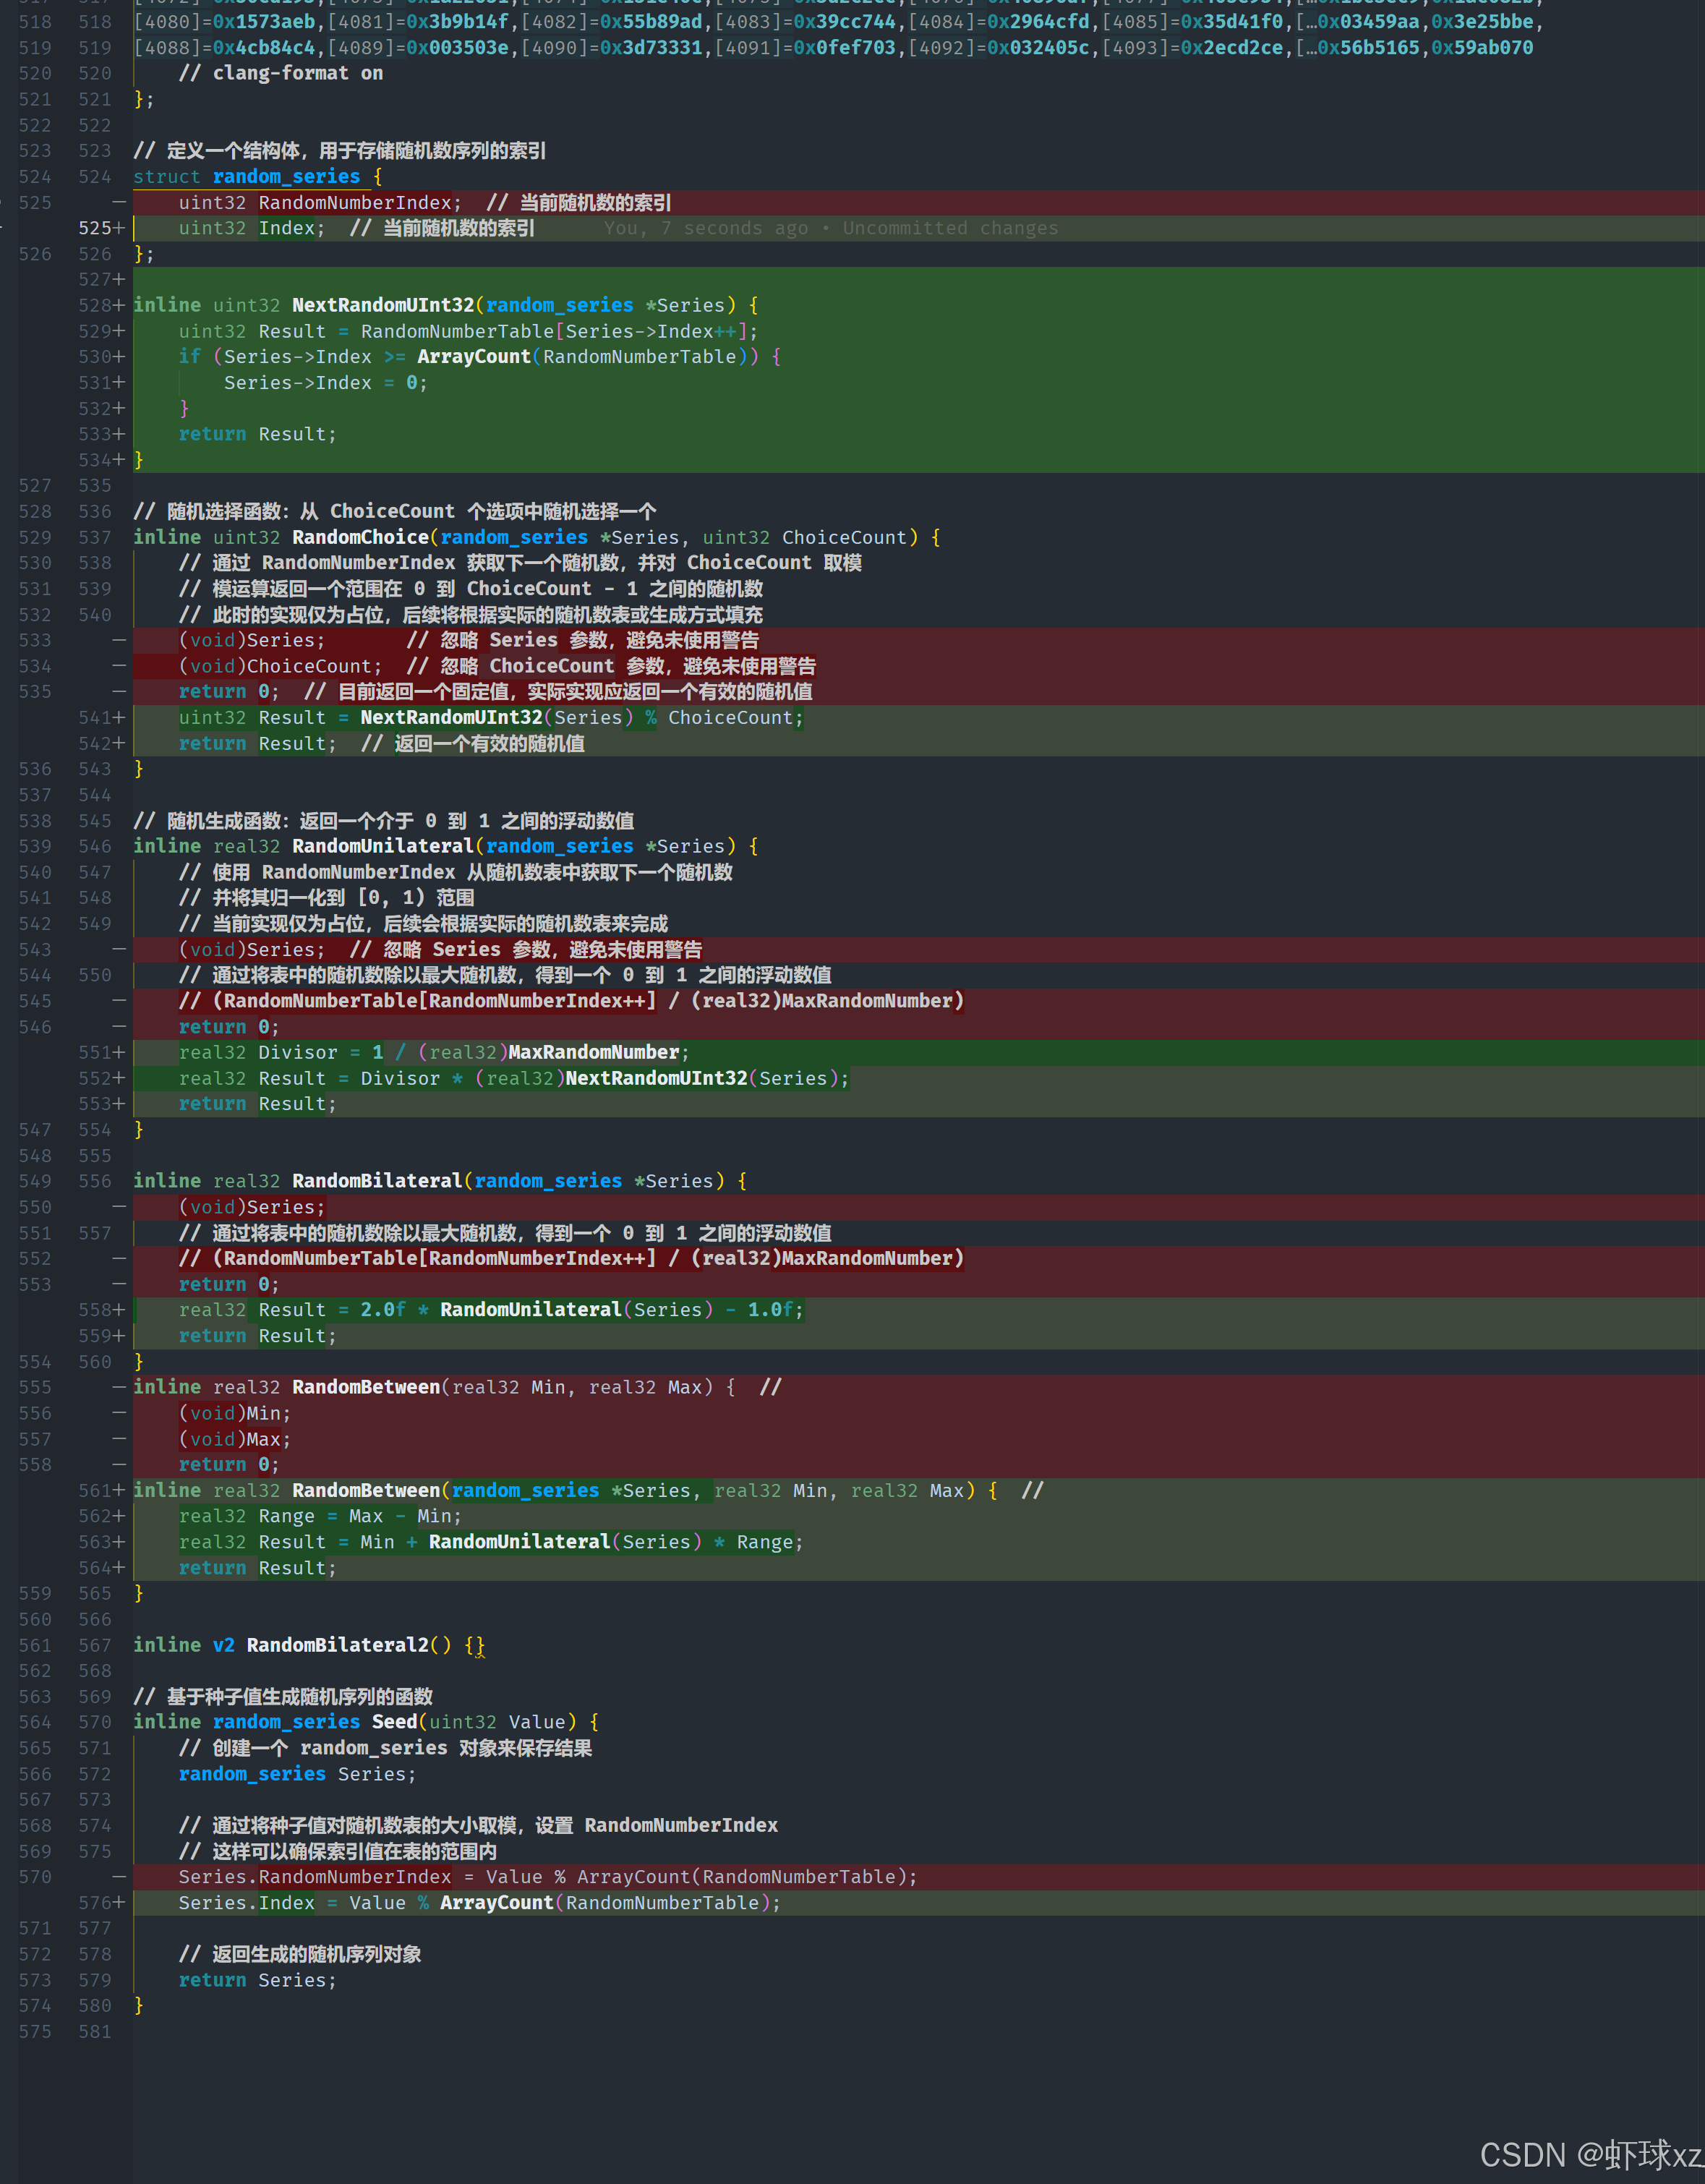Click 'real32 Result = Min + RandomUnilateral(Series) * Range;'

pyautogui.click(x=491, y=1542)
